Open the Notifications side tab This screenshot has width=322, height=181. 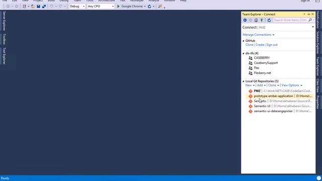[x=317, y=20]
